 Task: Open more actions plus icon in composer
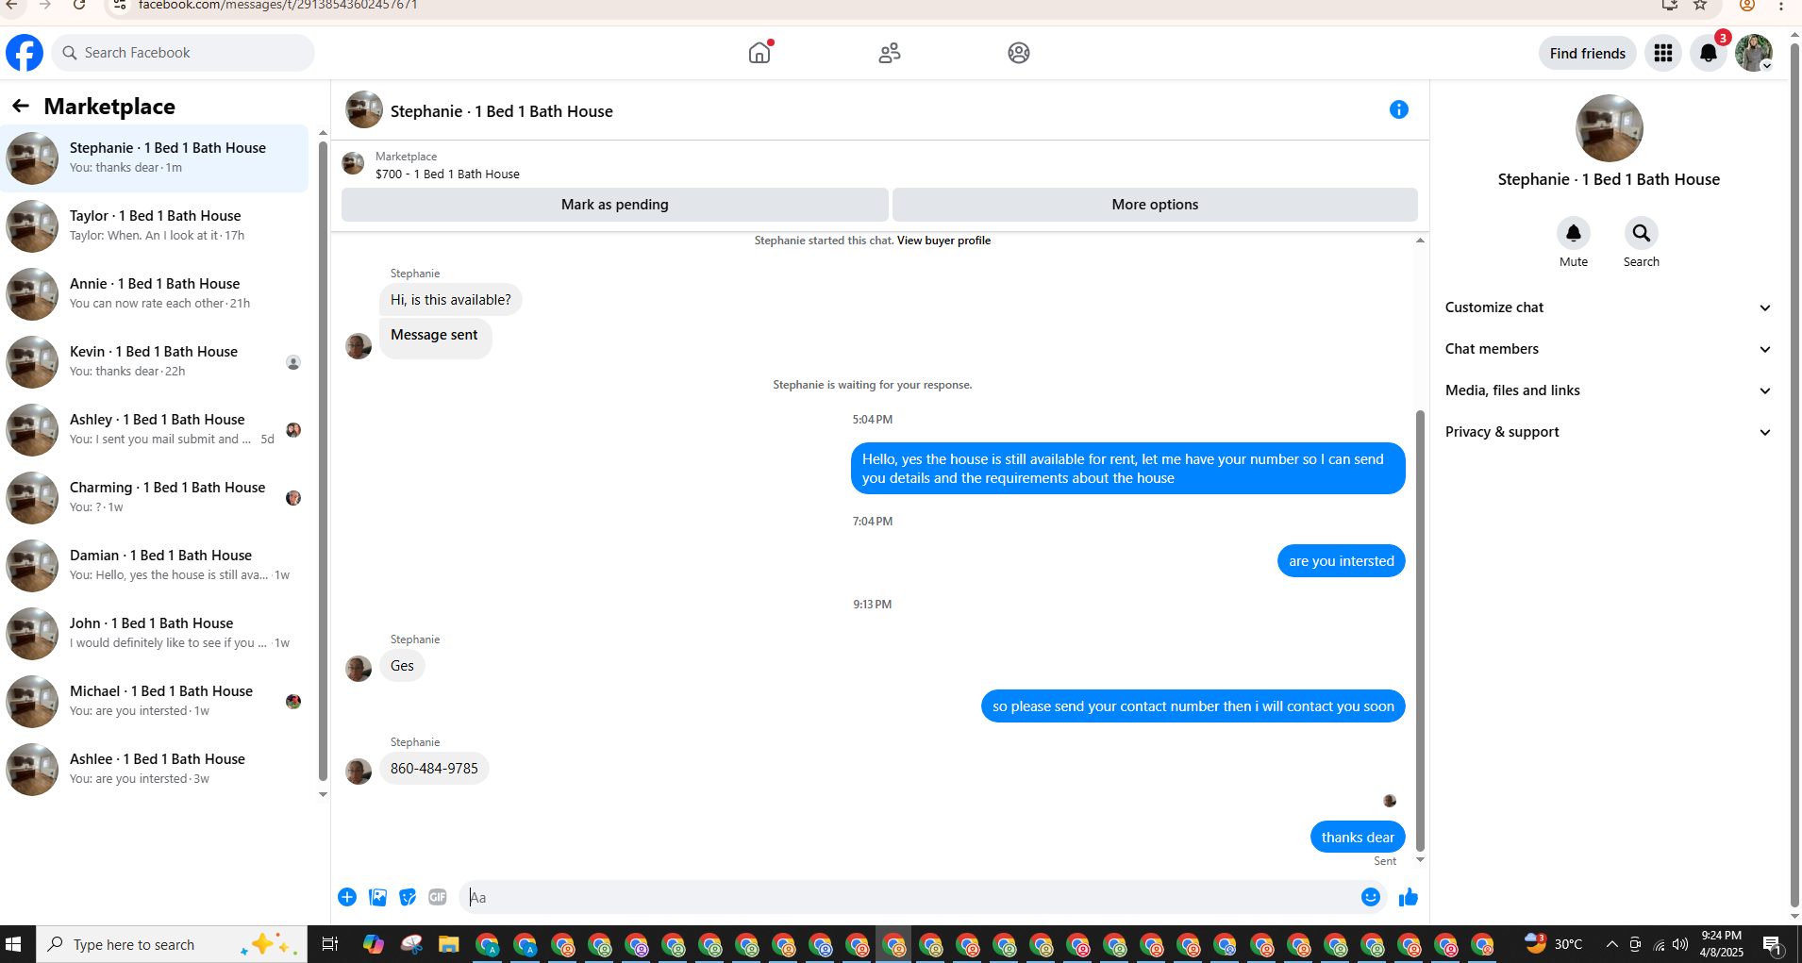tap(347, 897)
